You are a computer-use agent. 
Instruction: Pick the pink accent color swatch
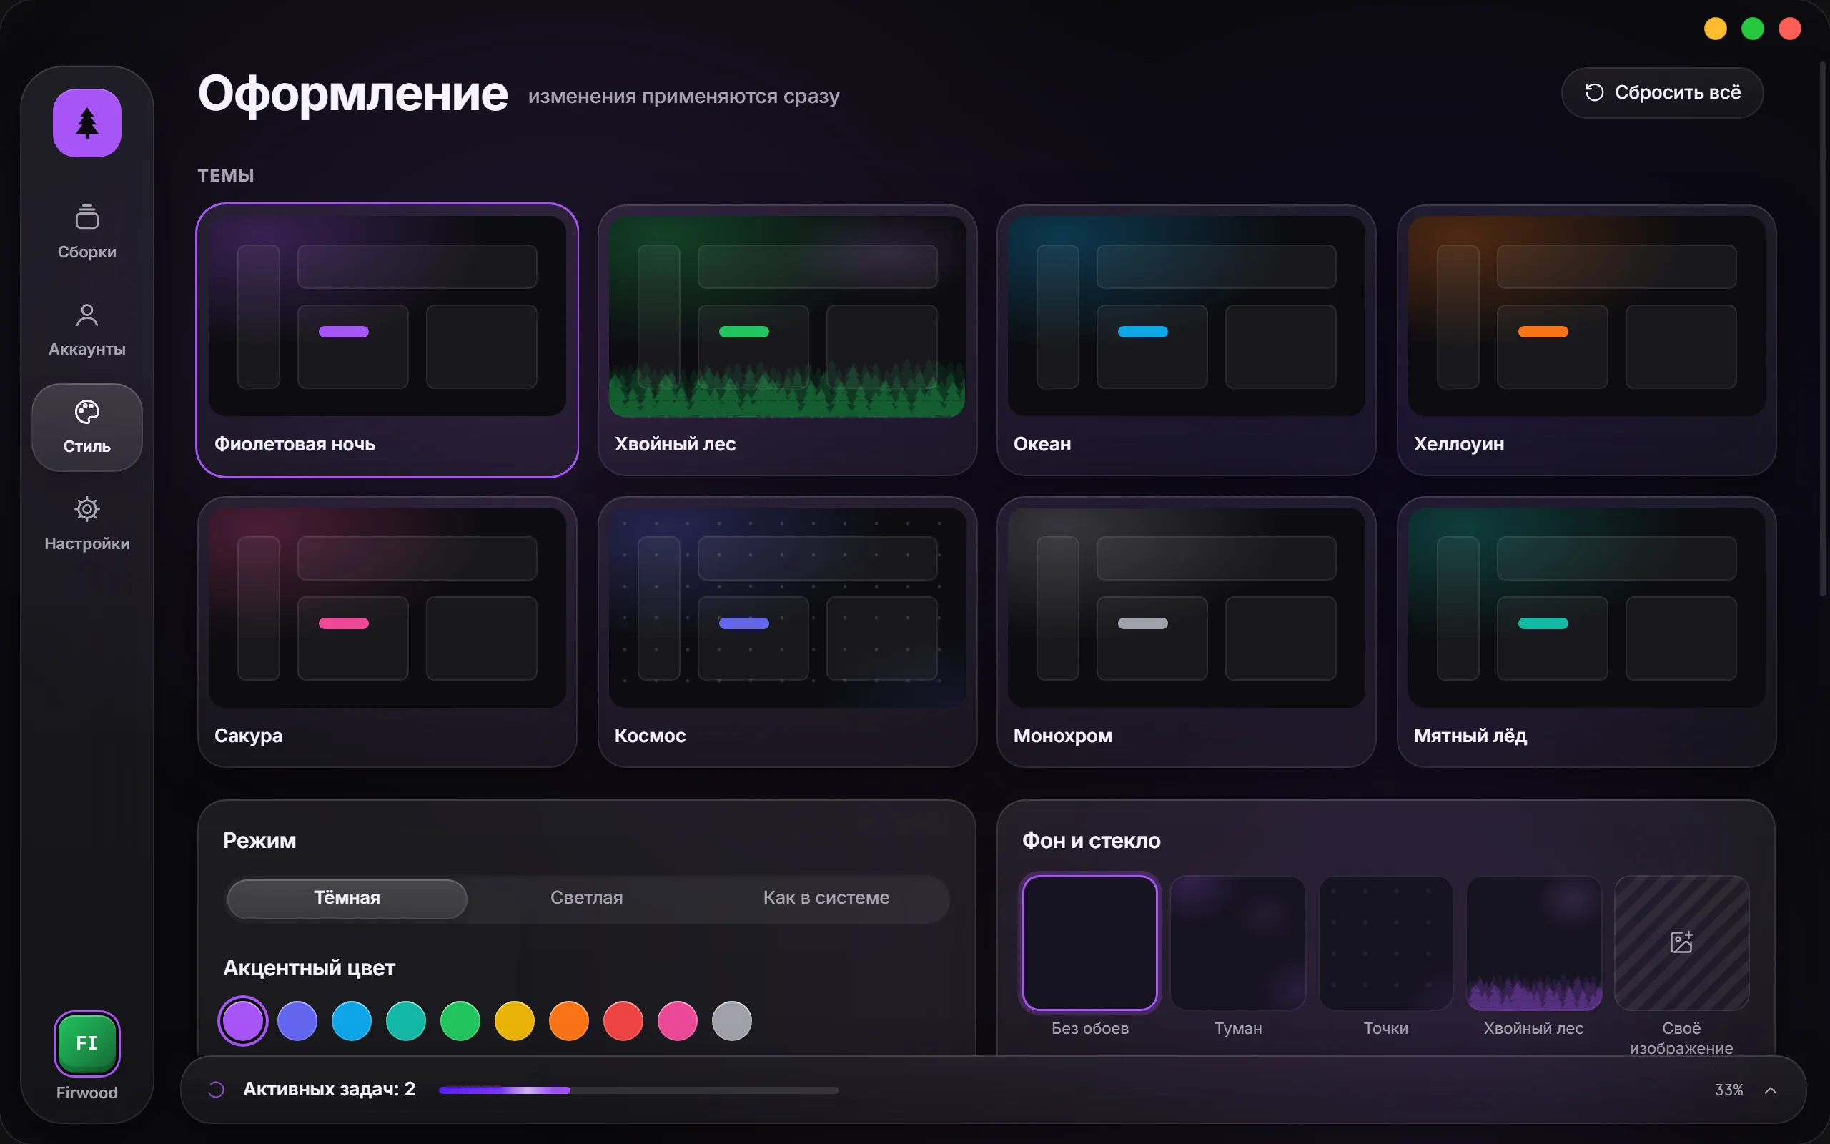point(678,1022)
